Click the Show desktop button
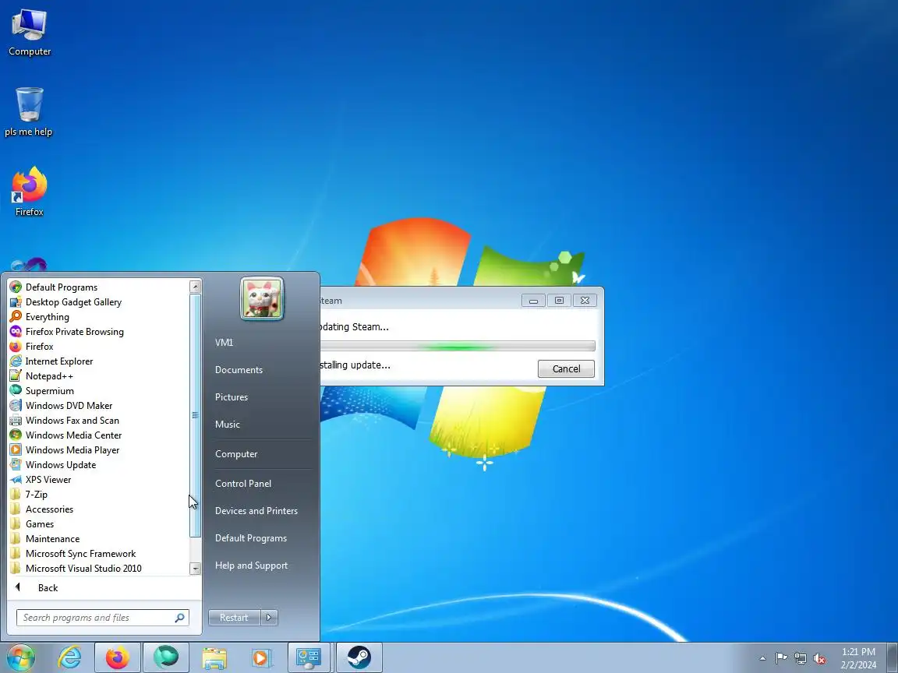Viewport: 898px width, 673px height. pyautogui.click(x=893, y=658)
